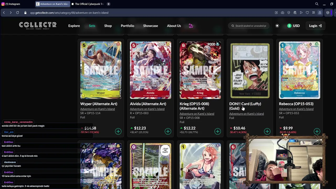
Task: Open a new browser tab
Action: 108,4
